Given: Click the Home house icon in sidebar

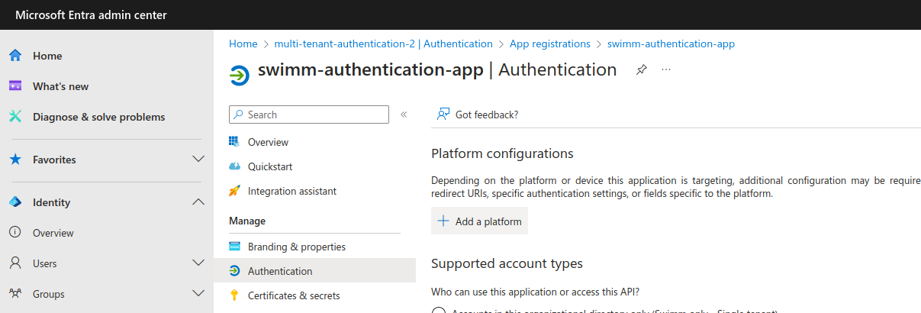Looking at the screenshot, I should [15, 56].
